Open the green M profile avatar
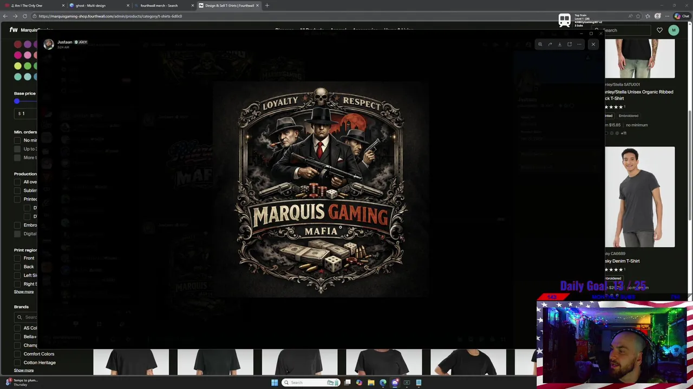 pos(674,30)
